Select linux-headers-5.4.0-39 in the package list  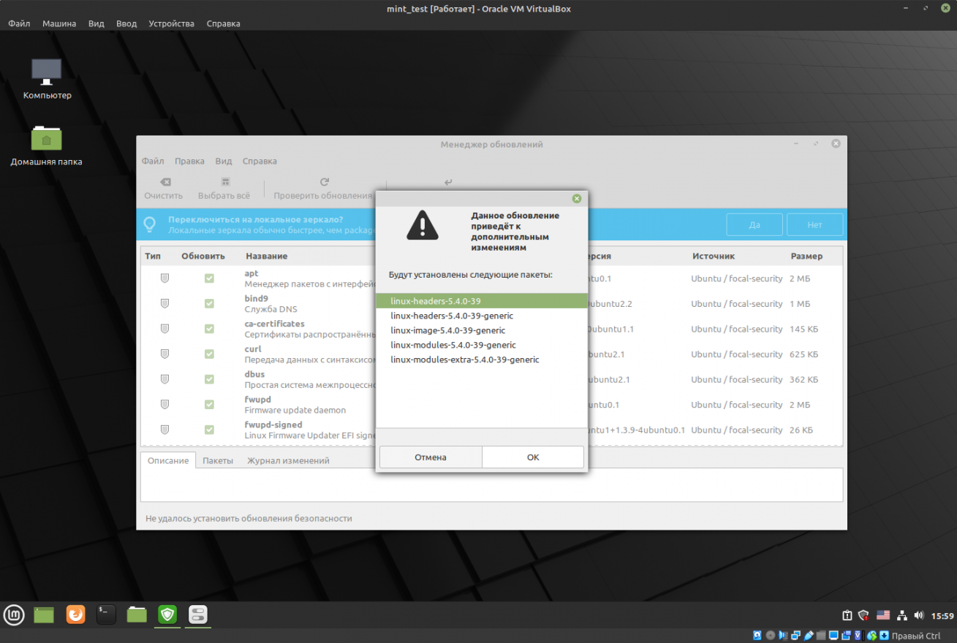click(x=481, y=301)
